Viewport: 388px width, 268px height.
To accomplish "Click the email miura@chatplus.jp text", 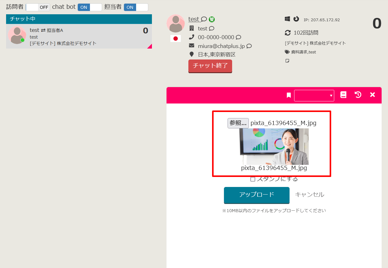I will click(221, 46).
